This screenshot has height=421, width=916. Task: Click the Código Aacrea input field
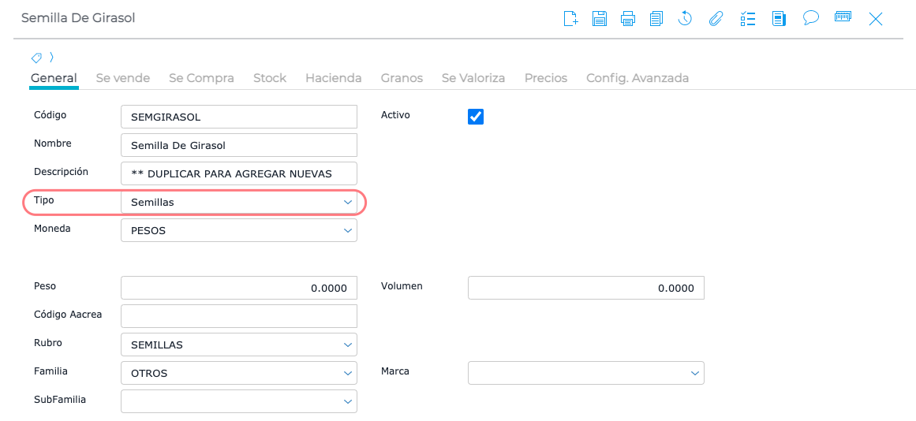coord(238,316)
